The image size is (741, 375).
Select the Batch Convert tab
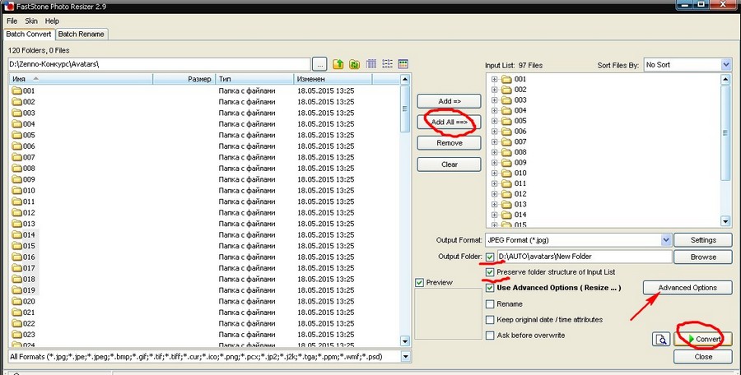tap(29, 34)
